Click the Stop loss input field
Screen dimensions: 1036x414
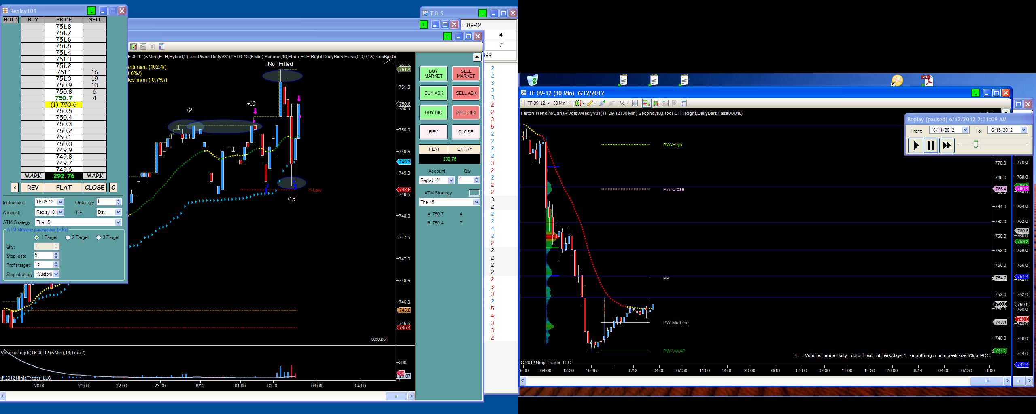(x=44, y=256)
